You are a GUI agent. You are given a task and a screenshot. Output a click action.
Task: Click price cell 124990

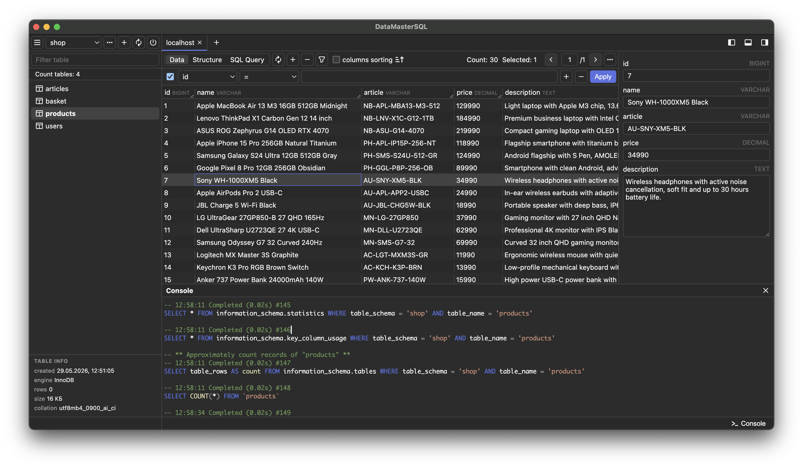click(x=478, y=156)
